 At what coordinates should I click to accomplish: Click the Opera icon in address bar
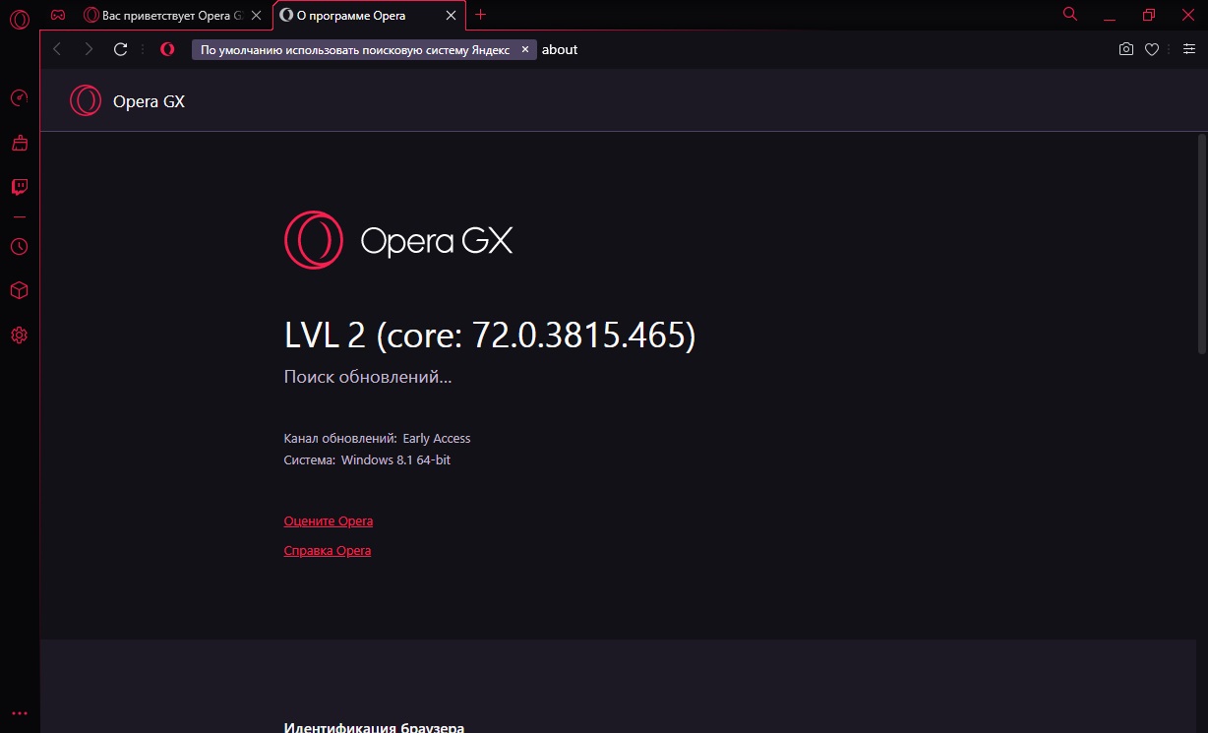[x=167, y=49]
